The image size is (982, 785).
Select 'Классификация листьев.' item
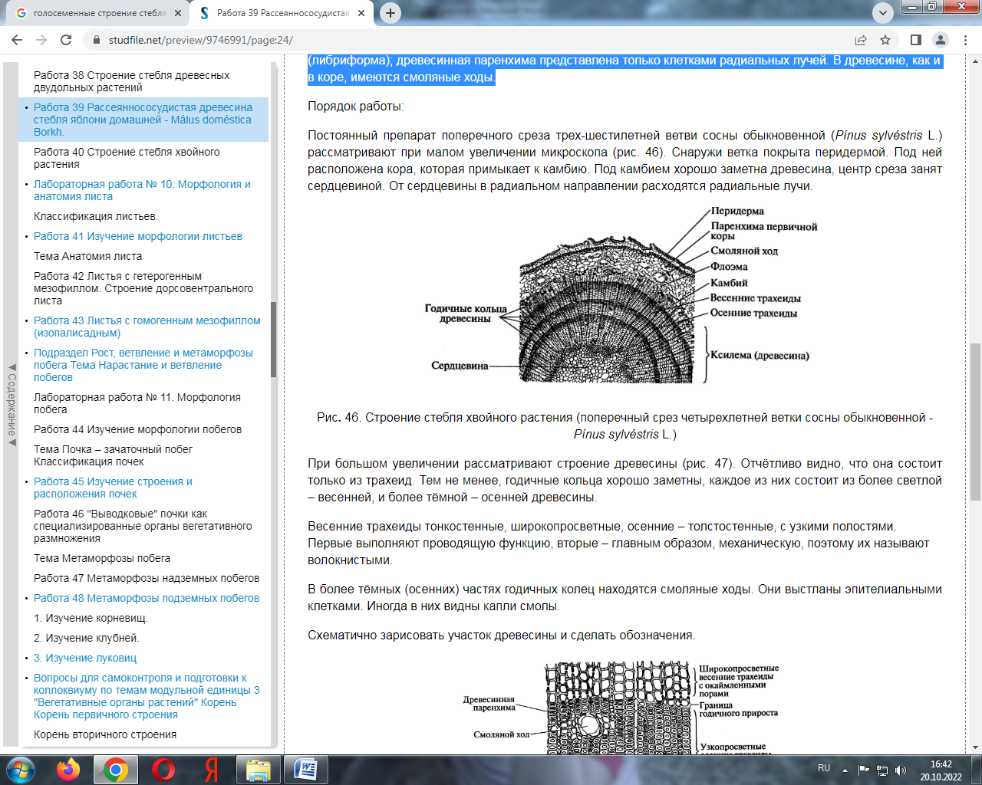96,216
